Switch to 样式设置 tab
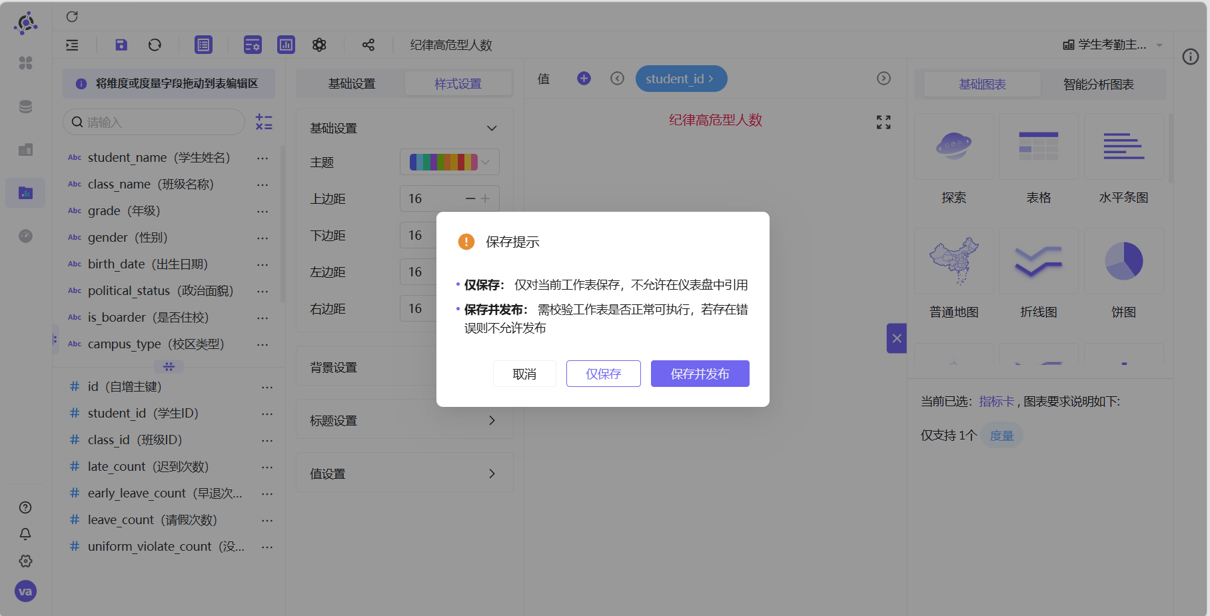Image resolution: width=1210 pixels, height=616 pixels. point(458,84)
